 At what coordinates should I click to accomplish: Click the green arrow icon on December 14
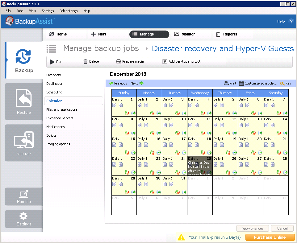pyautogui.click(x=285, y=133)
